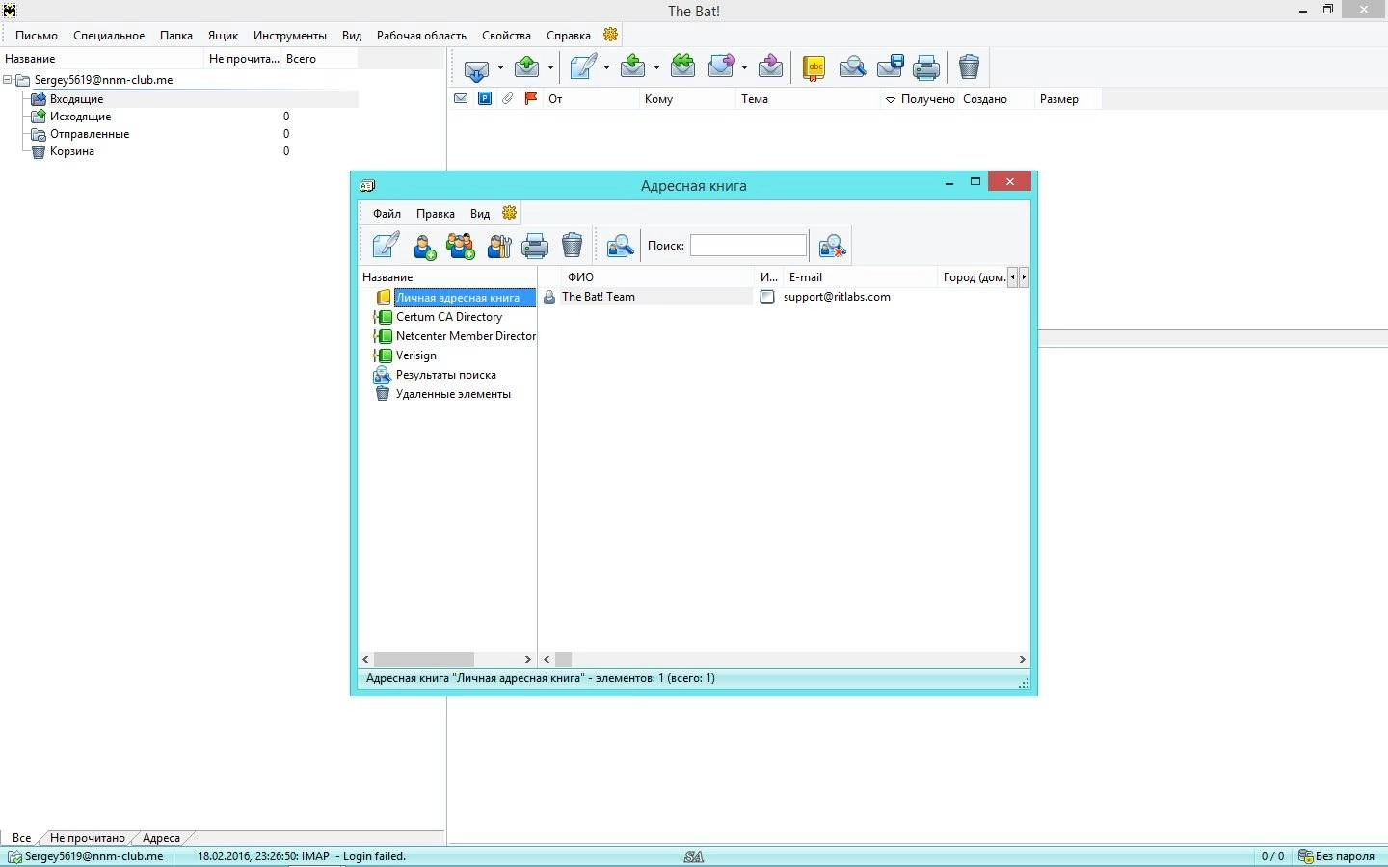The height and width of the screenshot is (867, 1388).
Task: Click the delete trash icon in main toolbar
Action: pos(970,67)
